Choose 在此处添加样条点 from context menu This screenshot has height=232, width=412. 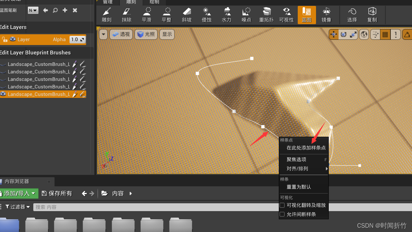[306, 148]
